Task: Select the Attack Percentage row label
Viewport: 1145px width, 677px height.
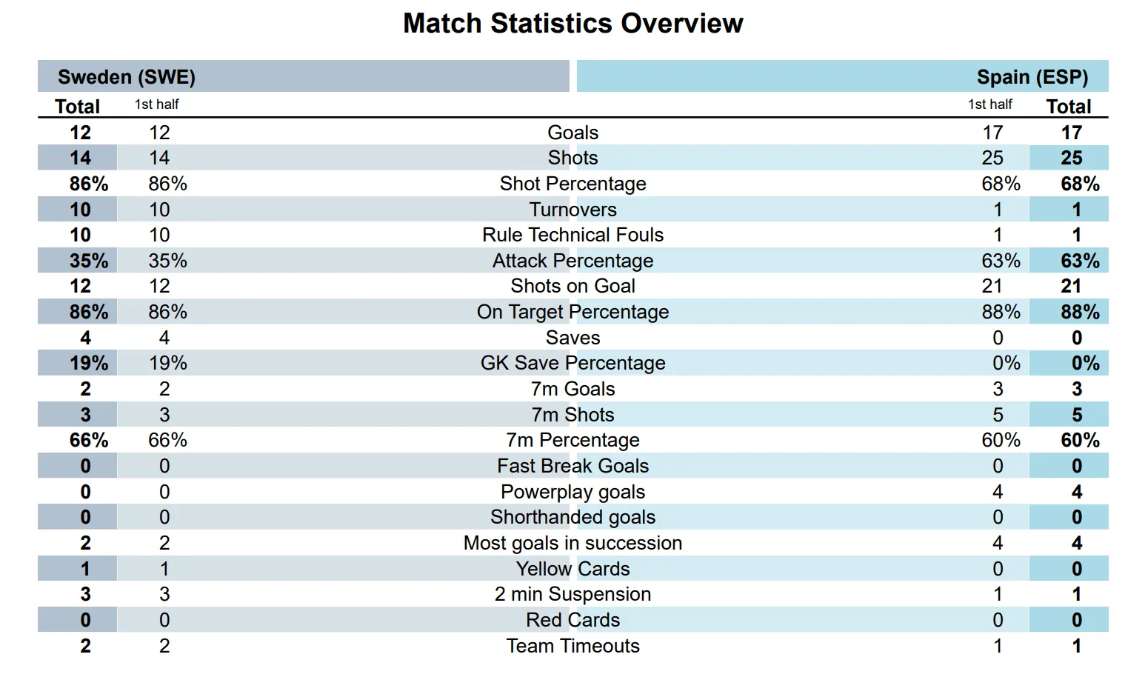Action: [572, 261]
